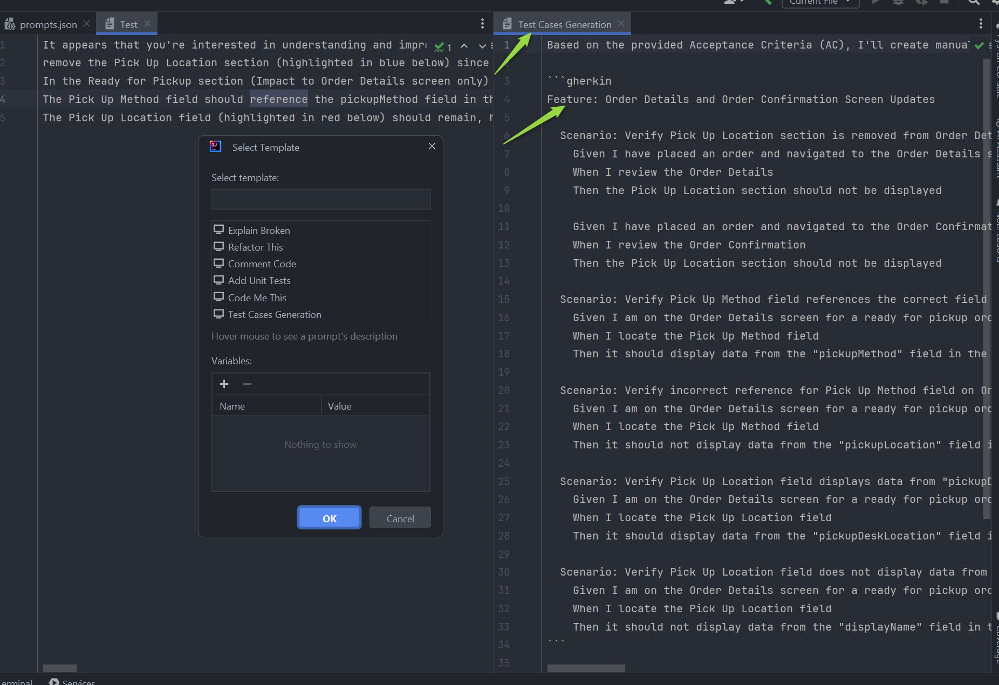Open right editor tab options menu

(x=981, y=24)
